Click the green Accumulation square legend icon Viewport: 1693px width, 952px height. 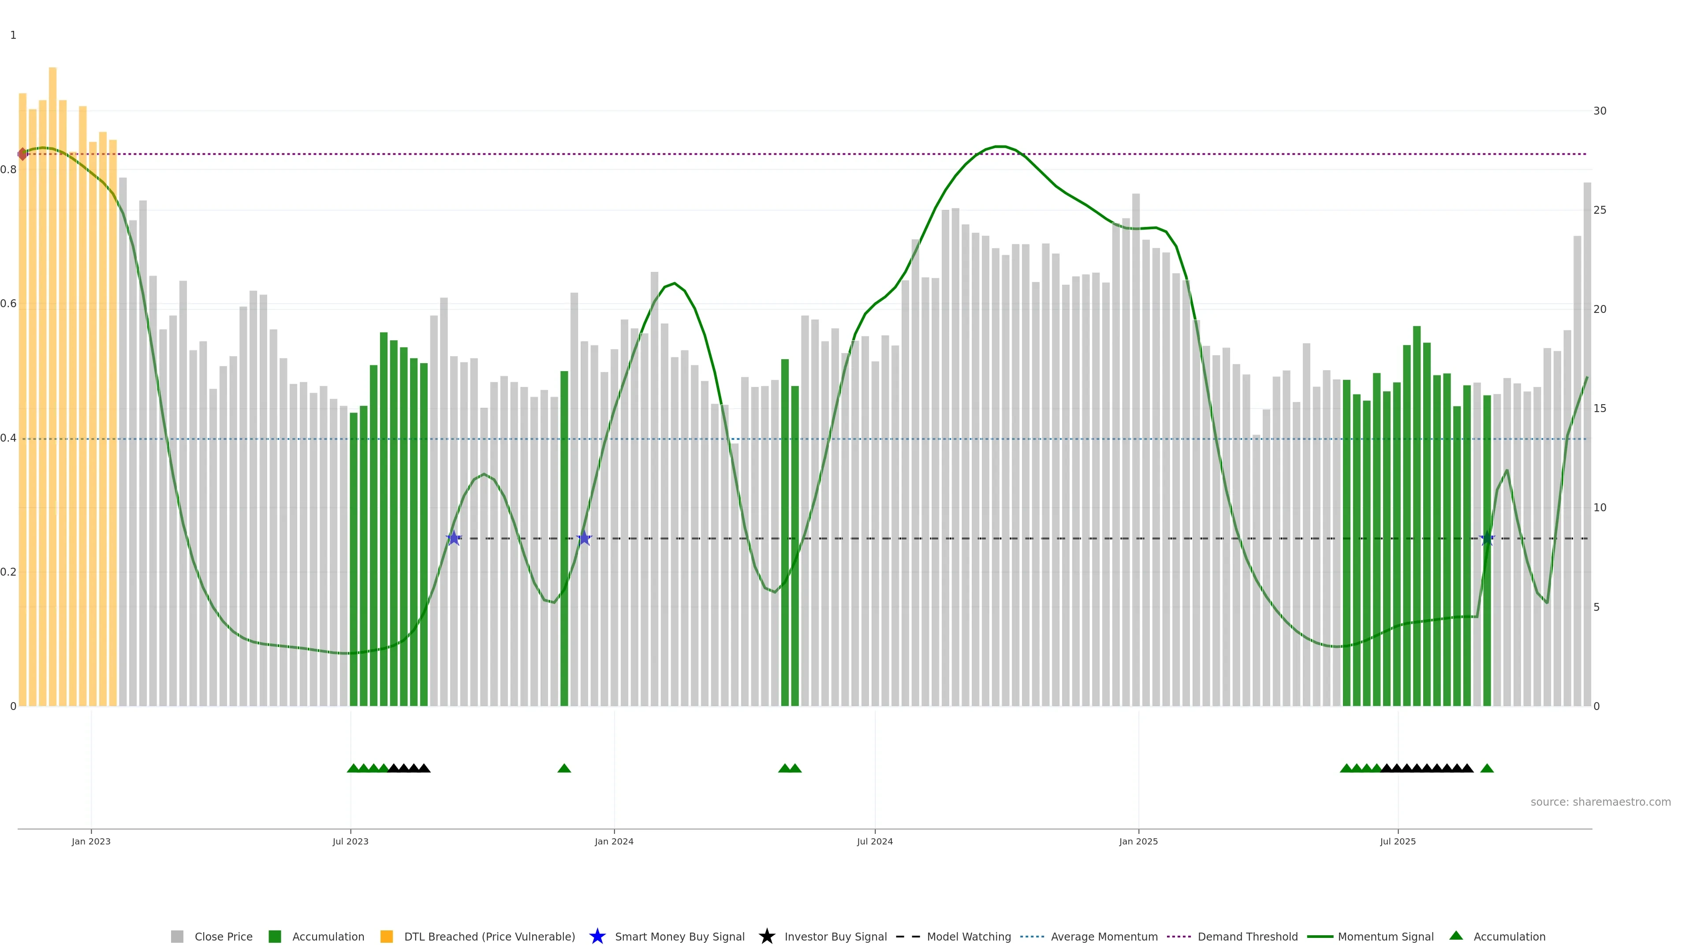275,936
